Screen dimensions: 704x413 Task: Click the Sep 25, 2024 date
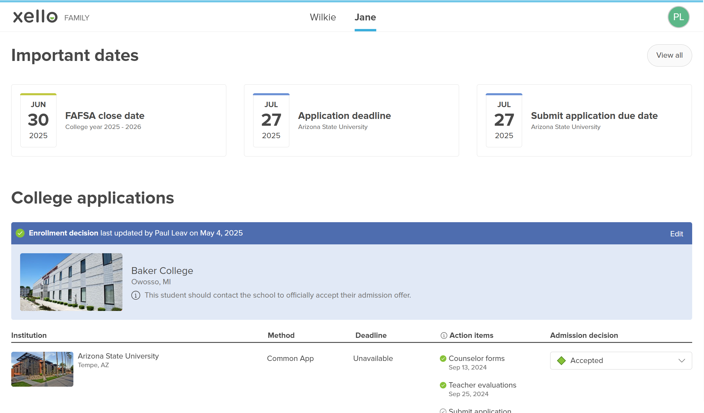pyautogui.click(x=469, y=394)
